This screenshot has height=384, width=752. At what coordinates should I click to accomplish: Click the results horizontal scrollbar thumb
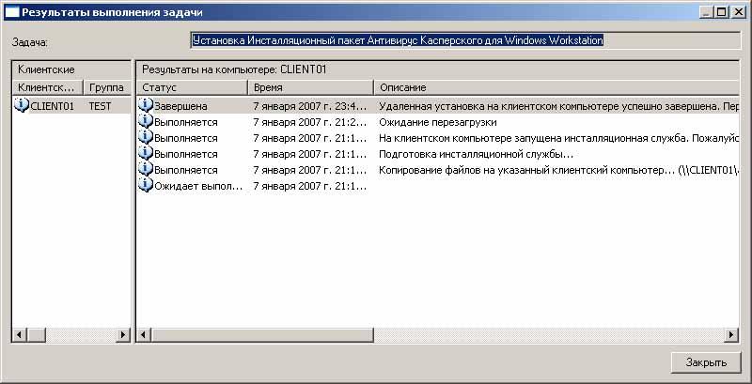(262, 334)
